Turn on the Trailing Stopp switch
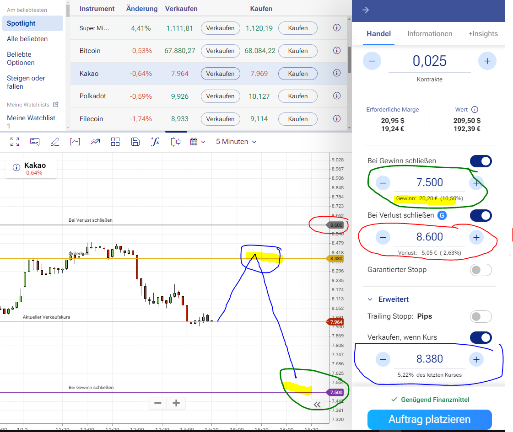The image size is (513, 432). pyautogui.click(x=481, y=316)
